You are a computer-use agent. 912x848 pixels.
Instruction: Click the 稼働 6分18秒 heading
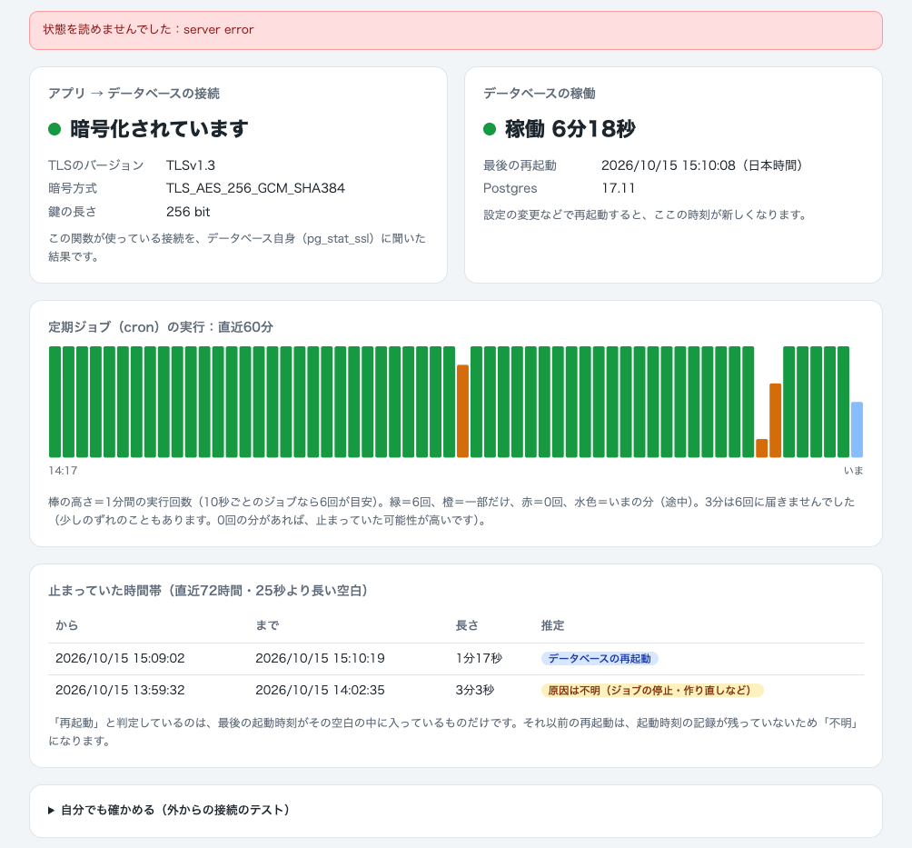coord(570,129)
